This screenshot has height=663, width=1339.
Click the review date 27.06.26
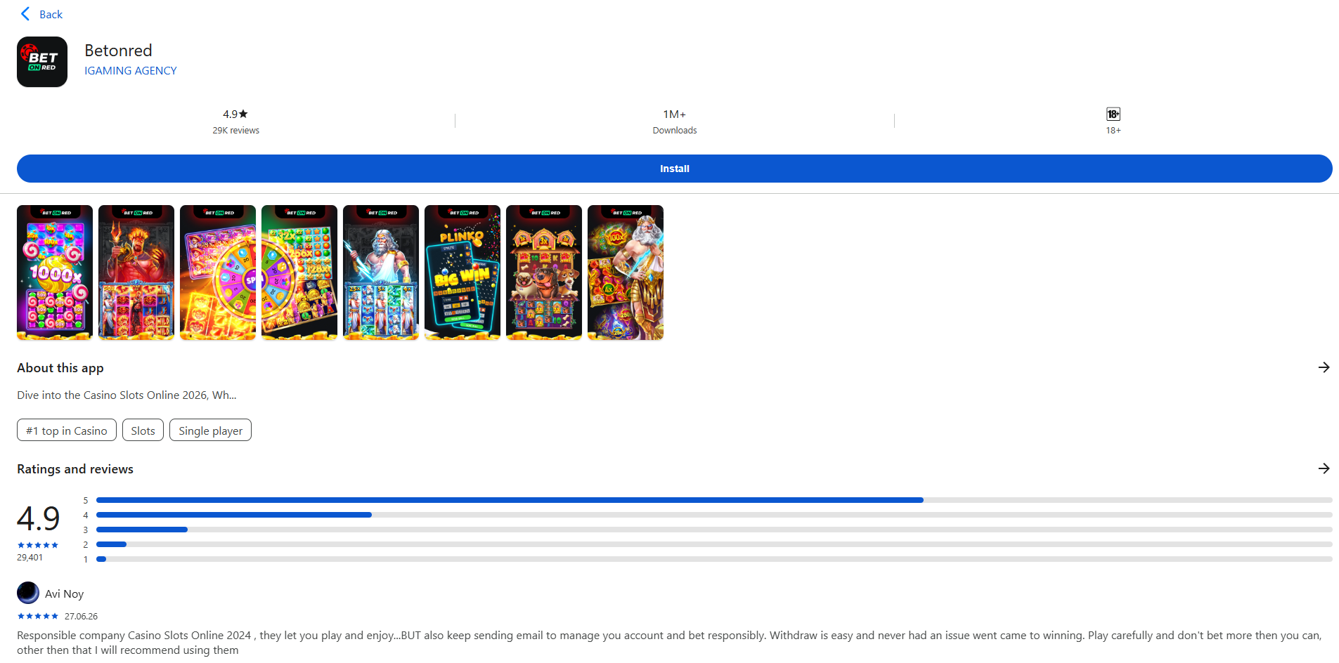pos(81,617)
